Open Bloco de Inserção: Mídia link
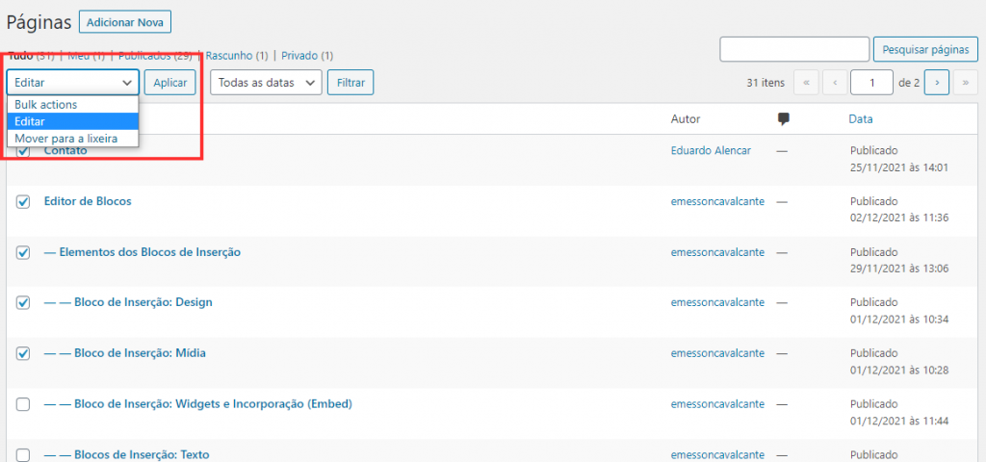 (x=125, y=353)
